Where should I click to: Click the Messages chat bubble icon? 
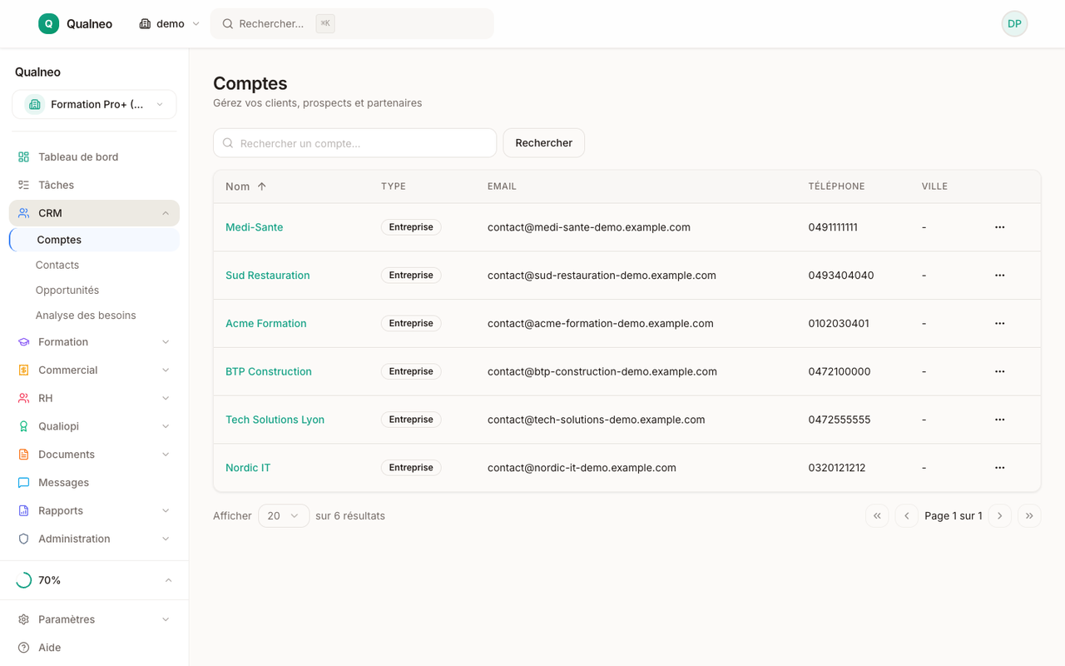(23, 483)
